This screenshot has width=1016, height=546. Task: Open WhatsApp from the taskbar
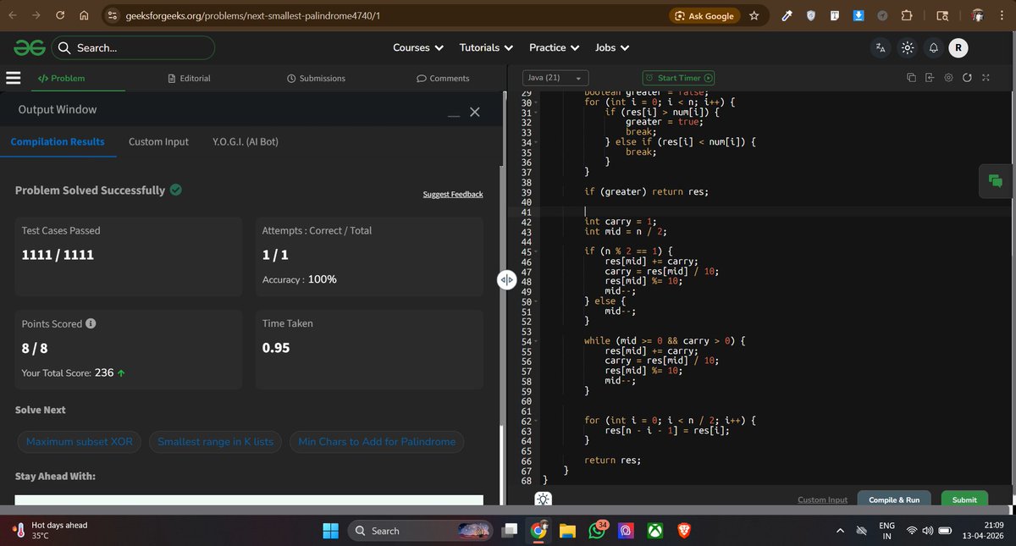point(597,531)
